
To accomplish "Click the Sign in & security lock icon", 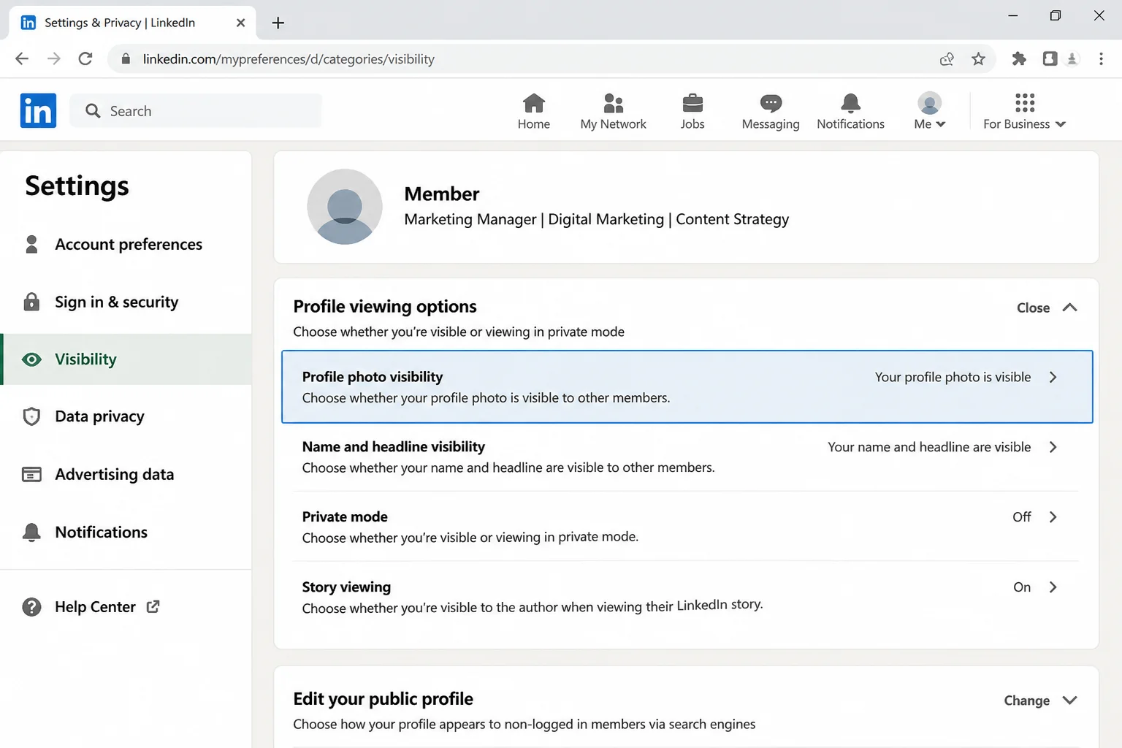I will tap(31, 302).
